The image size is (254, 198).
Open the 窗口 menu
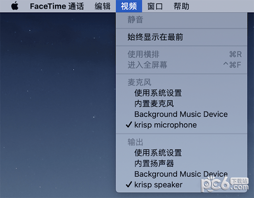155,6
